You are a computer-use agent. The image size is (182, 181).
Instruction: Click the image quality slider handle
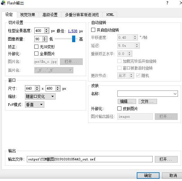[x=74, y=39]
